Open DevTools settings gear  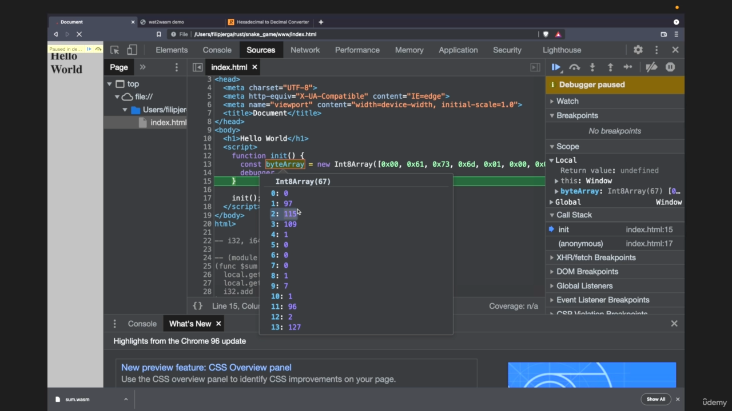638,50
